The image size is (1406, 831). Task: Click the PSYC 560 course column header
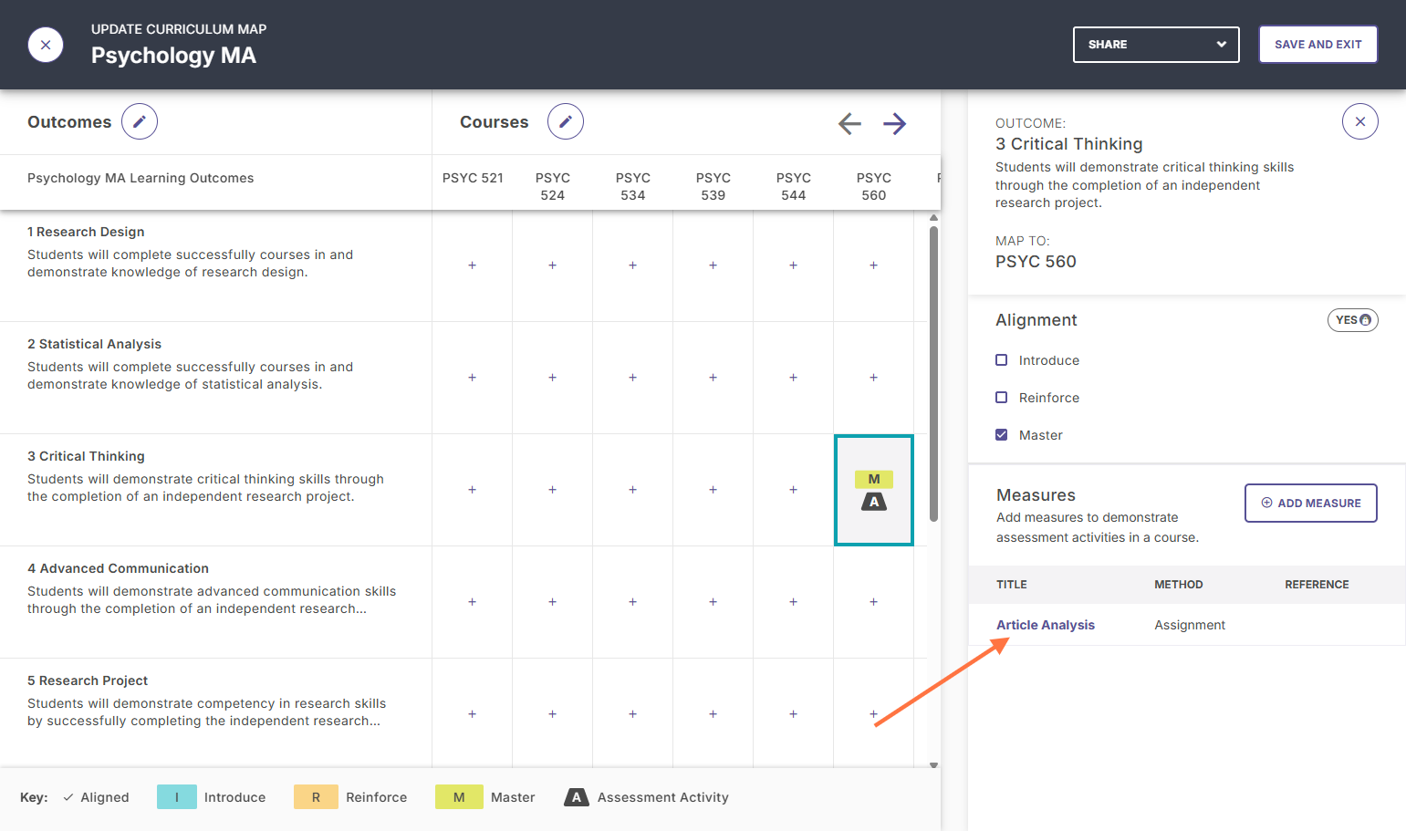(x=873, y=186)
